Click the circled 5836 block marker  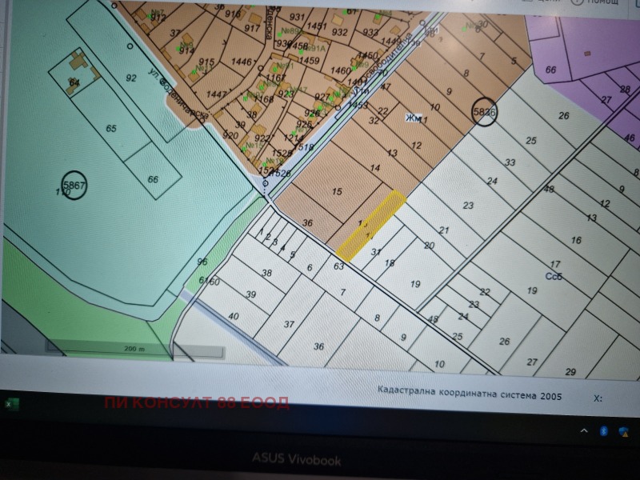(485, 113)
